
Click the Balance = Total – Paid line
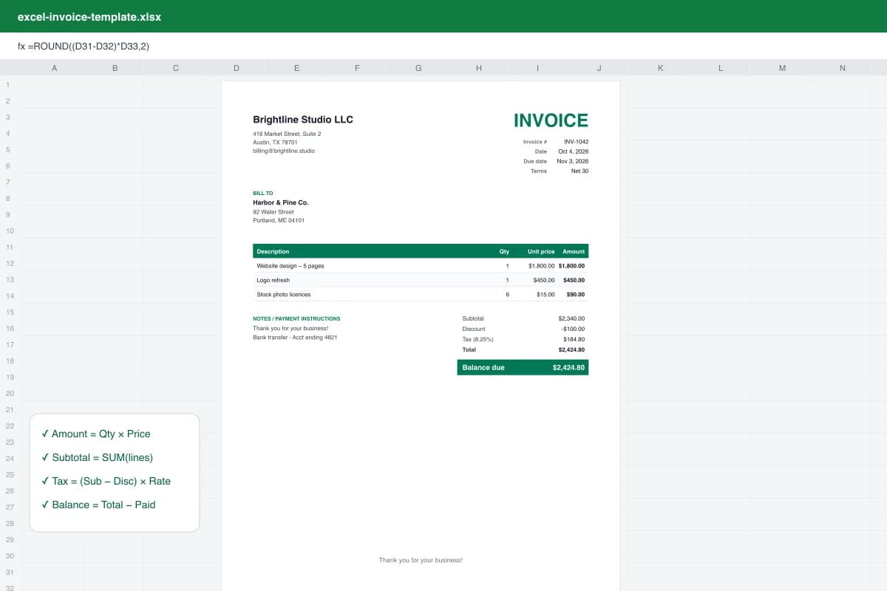coord(99,505)
